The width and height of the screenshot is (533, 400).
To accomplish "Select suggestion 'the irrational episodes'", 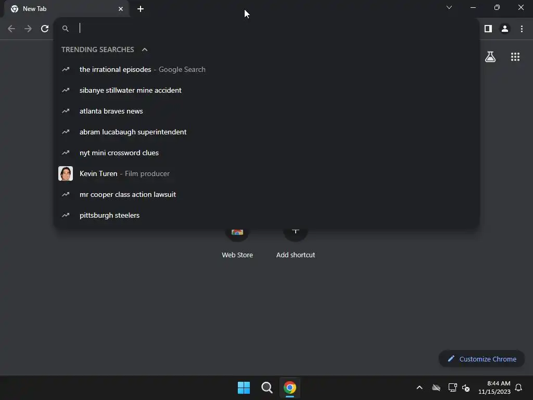I will (267, 69).
